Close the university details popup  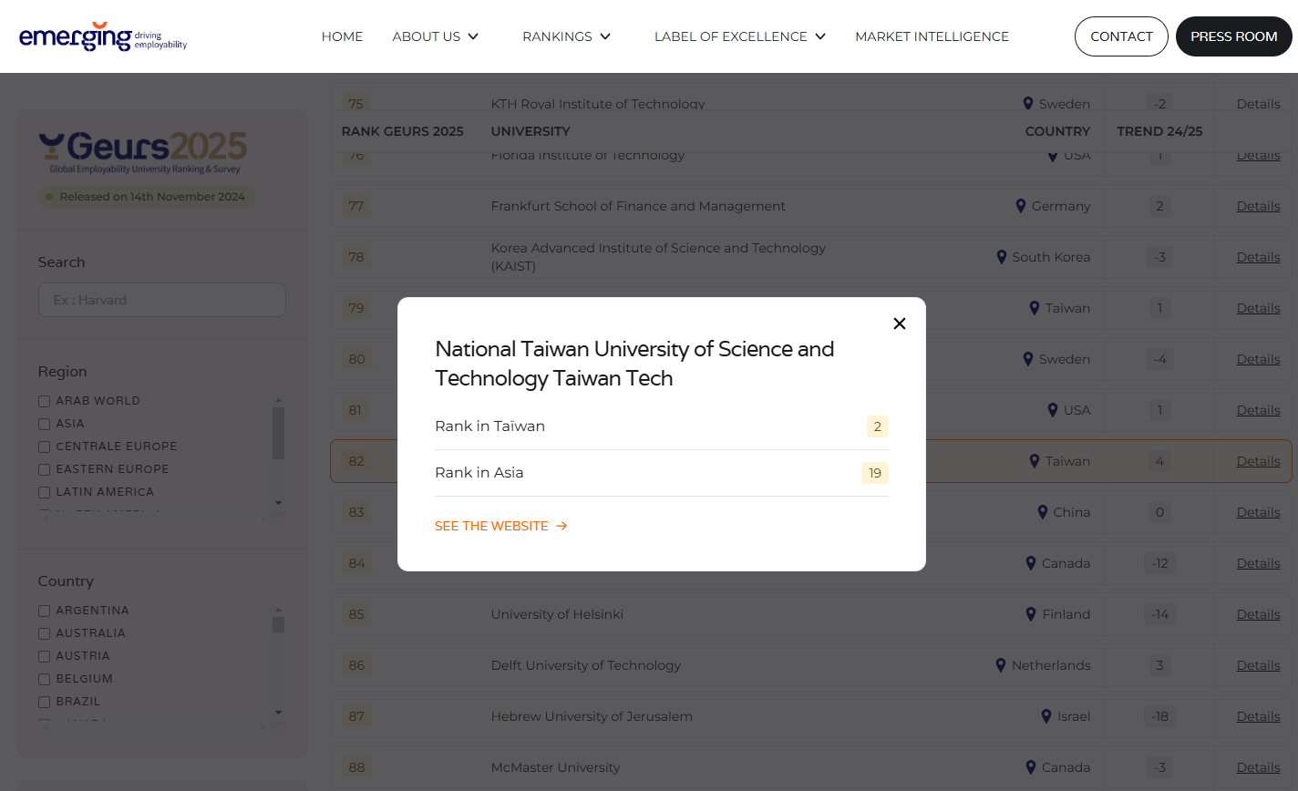tap(900, 324)
